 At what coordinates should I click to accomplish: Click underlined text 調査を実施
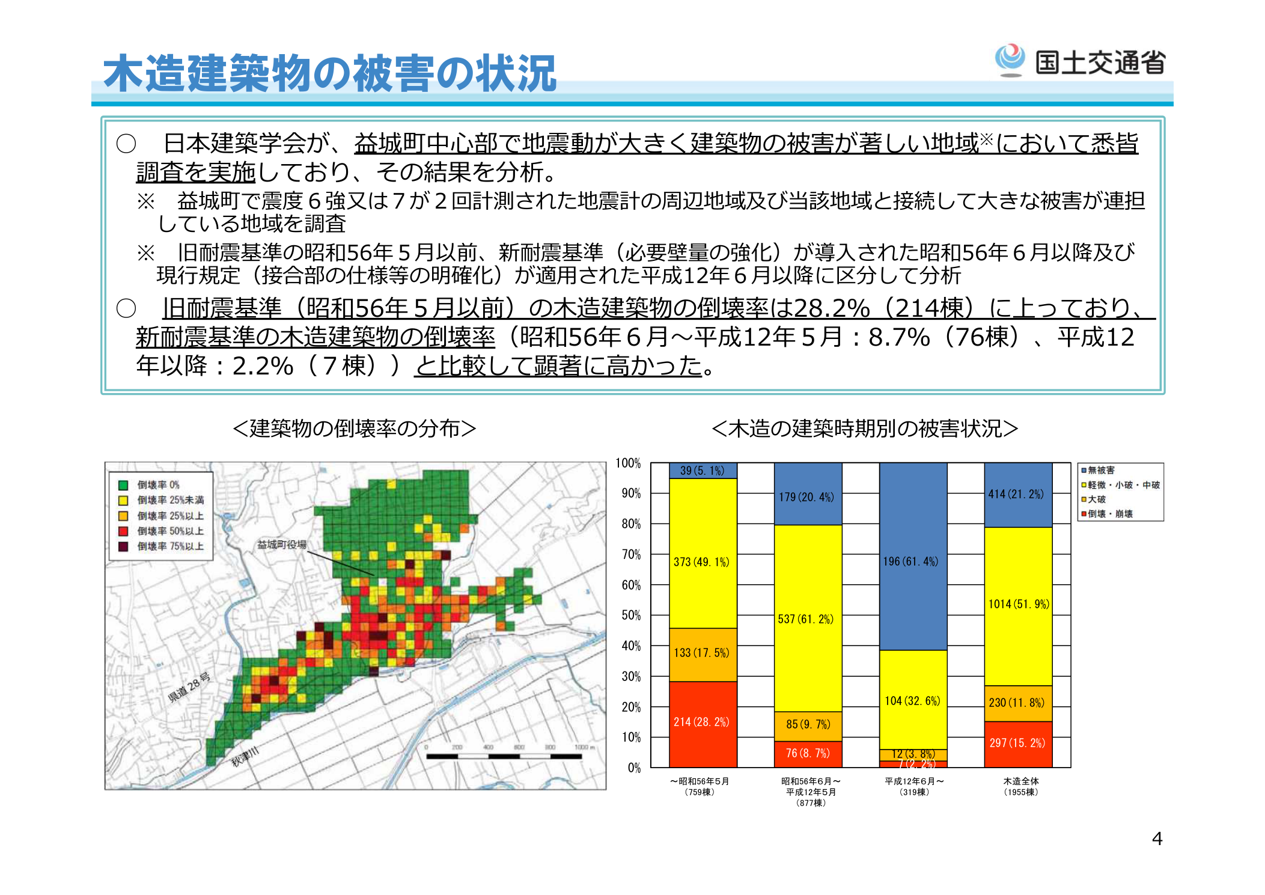[196, 172]
